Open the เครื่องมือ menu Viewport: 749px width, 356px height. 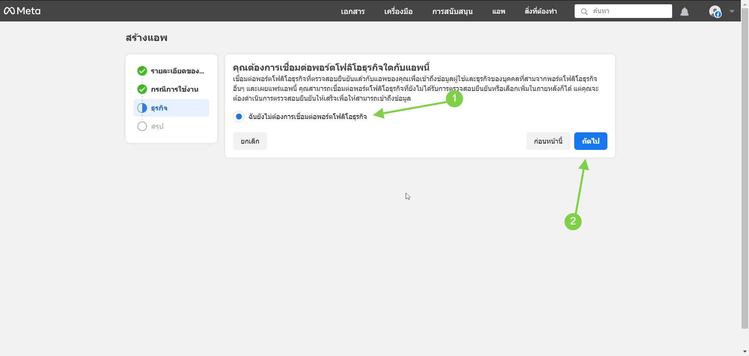coord(398,11)
